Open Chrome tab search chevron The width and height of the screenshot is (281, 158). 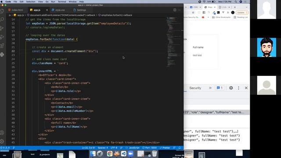[247, 7]
